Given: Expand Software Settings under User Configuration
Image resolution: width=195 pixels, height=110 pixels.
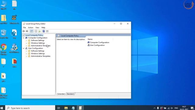Looking at the screenshot, I should tap(26, 51).
